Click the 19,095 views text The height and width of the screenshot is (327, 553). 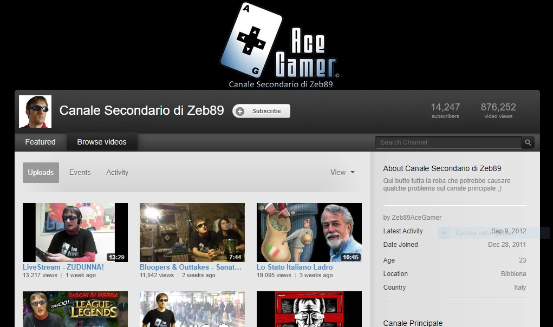274,275
